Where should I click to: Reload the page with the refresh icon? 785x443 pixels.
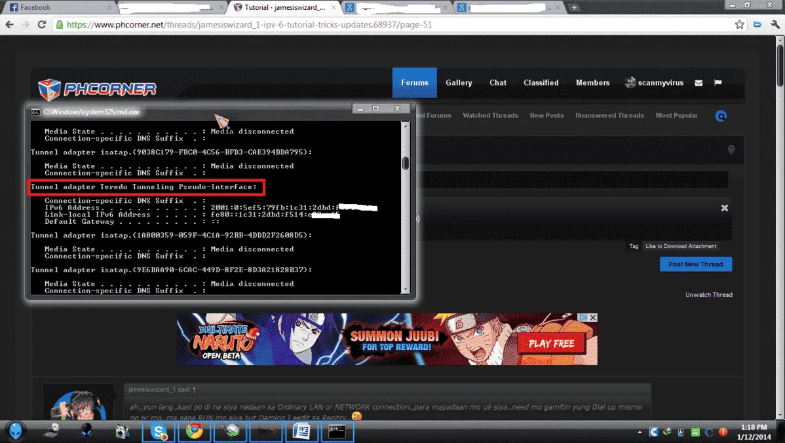42,24
